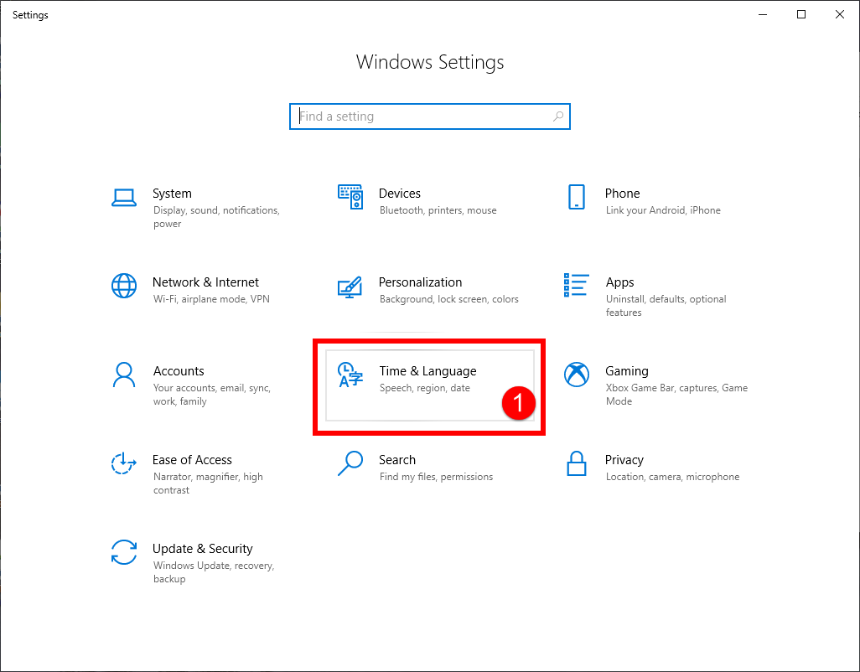Viewport: 860px width, 672px height.
Task: Open Network & Internet title
Action: 205,282
